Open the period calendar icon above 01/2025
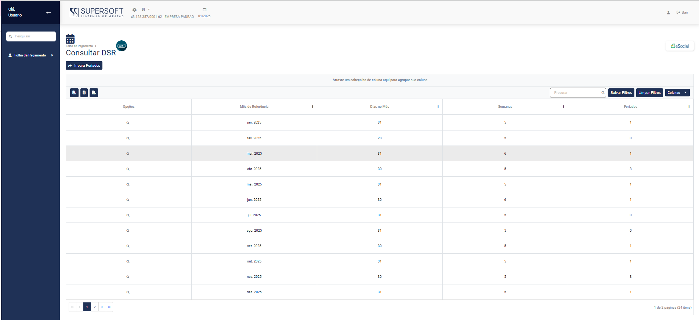 (204, 10)
